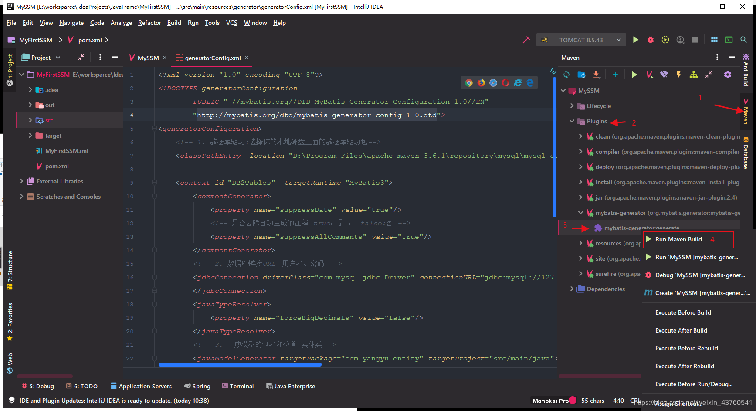Open the 6: TODO tool window
Image resolution: width=756 pixels, height=411 pixels.
[82, 386]
